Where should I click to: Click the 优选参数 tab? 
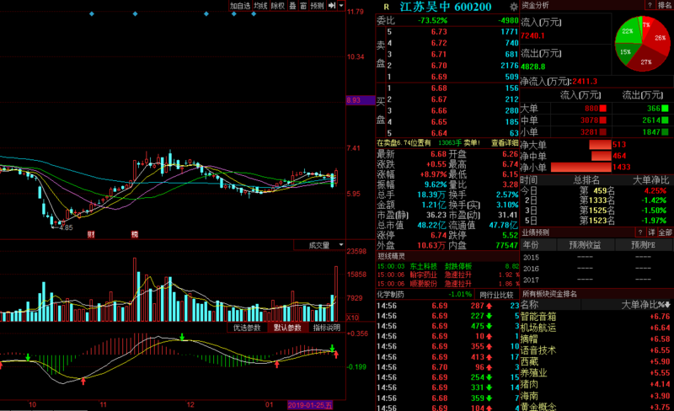(x=247, y=328)
